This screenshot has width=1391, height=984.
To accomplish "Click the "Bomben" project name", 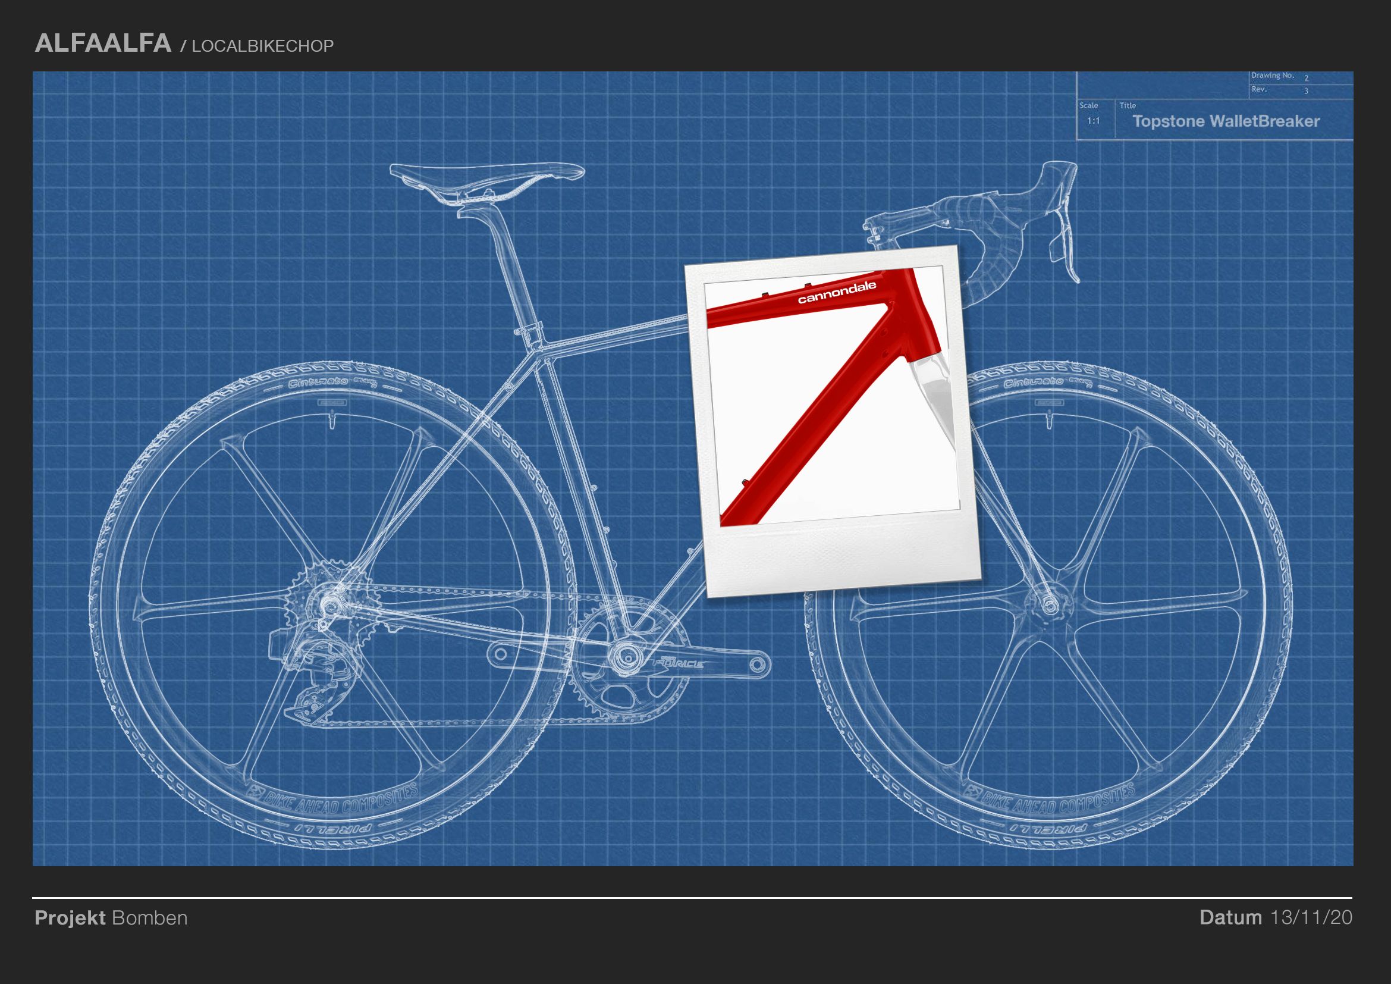I will point(150,918).
